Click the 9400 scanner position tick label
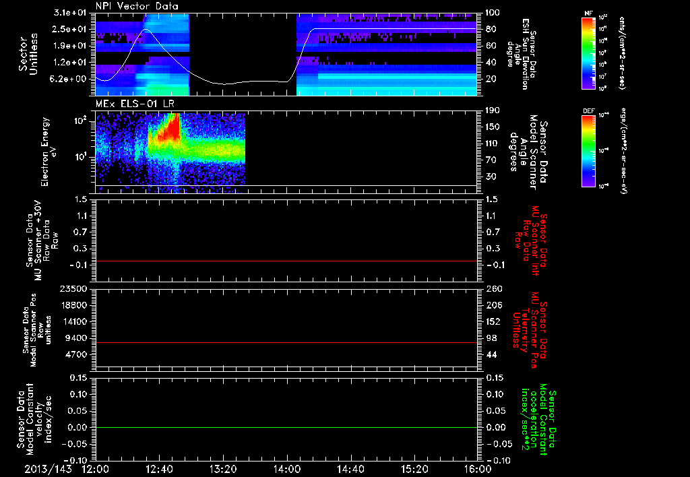Viewport: 690px width, 477px height. (x=75, y=338)
